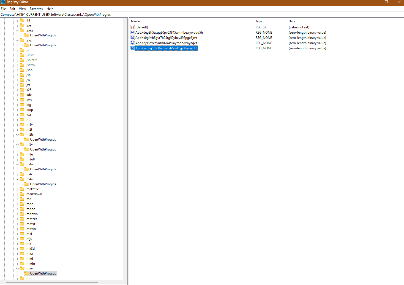Click the Registry Editor app icon in title bar
The image size is (404, 285).
click(3, 2)
